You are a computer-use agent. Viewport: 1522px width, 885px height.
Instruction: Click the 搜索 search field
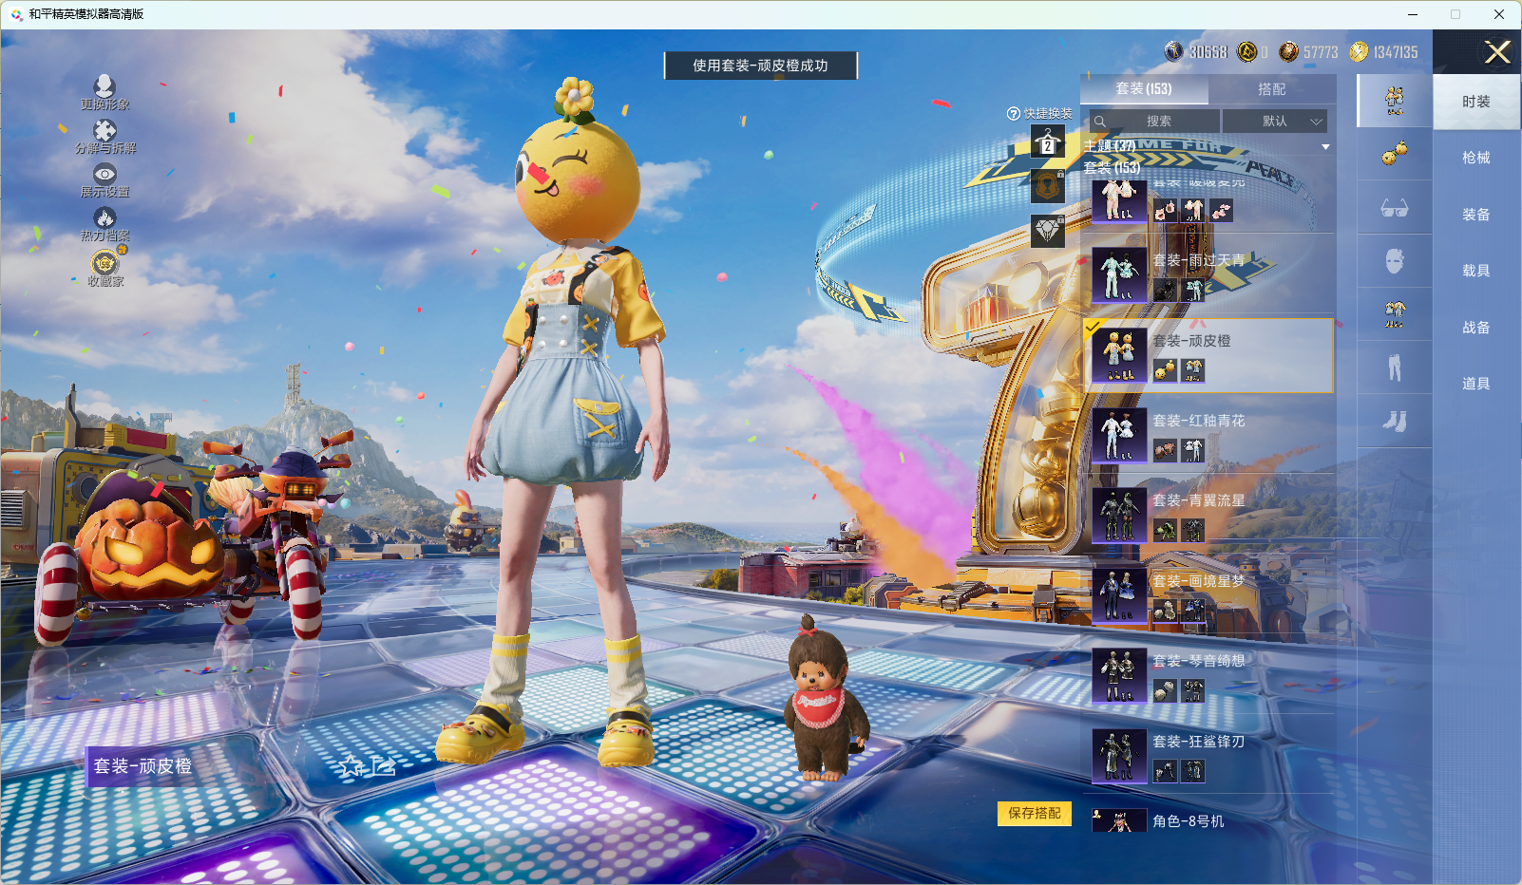[x=1154, y=122]
